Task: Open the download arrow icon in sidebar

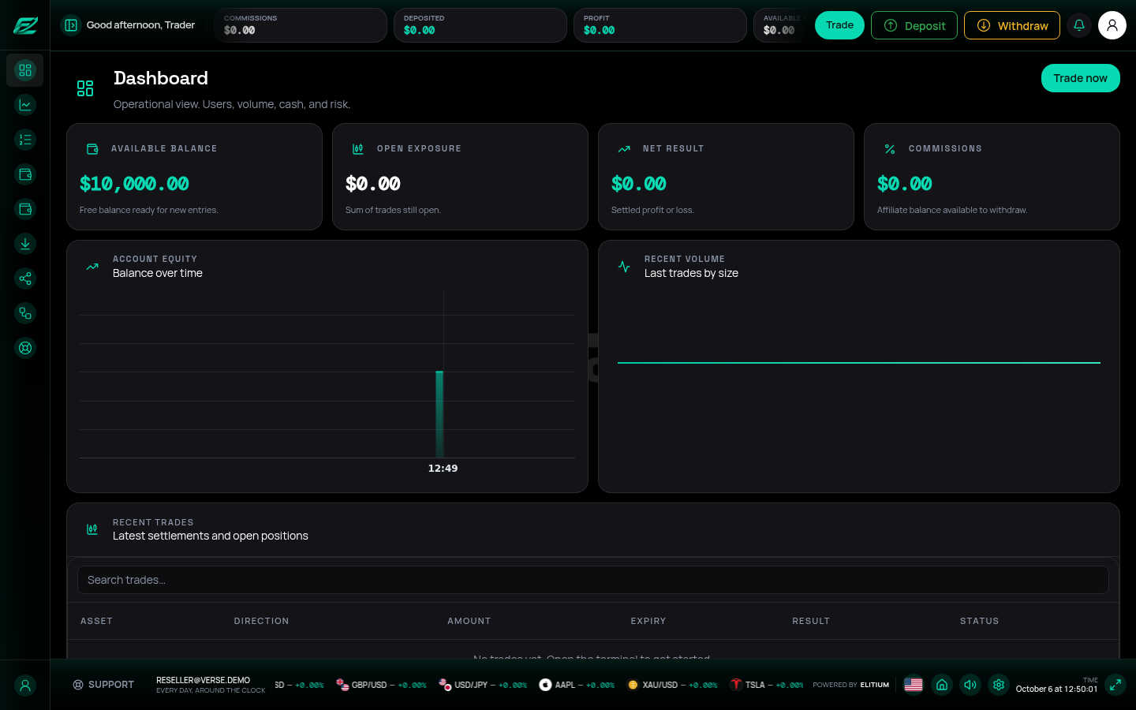Action: click(25, 244)
